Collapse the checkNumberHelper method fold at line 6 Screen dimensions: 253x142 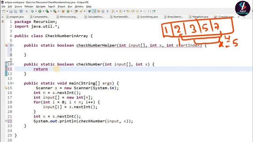13,45
